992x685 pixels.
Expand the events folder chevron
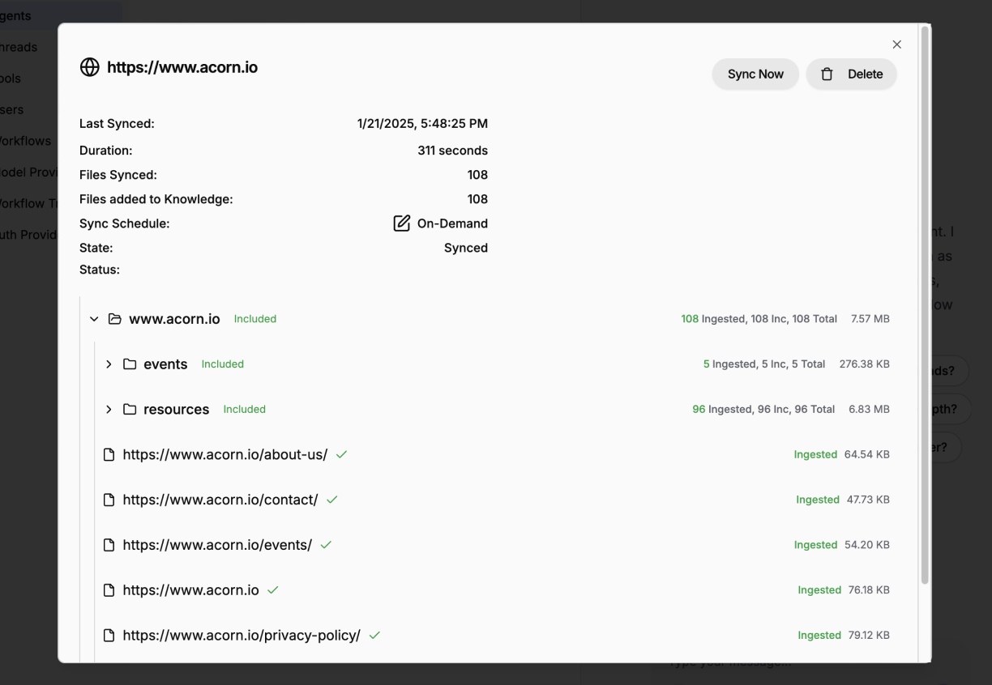coord(109,364)
